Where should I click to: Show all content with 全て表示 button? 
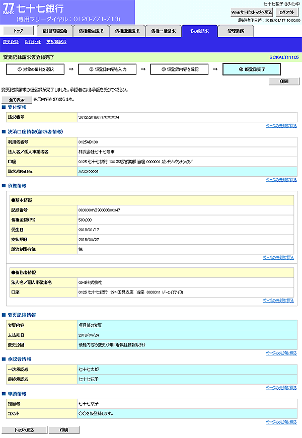click(x=17, y=100)
